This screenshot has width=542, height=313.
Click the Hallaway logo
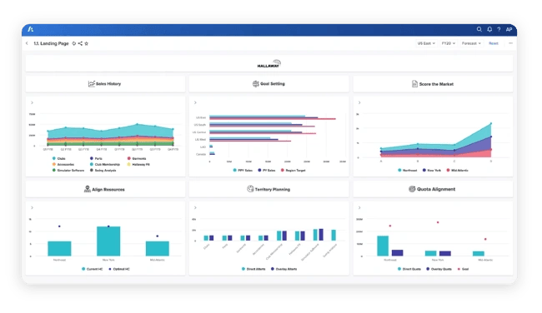269,64
